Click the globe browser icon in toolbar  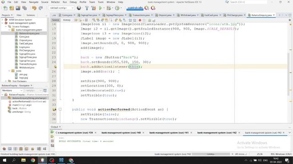(x=79, y=8)
